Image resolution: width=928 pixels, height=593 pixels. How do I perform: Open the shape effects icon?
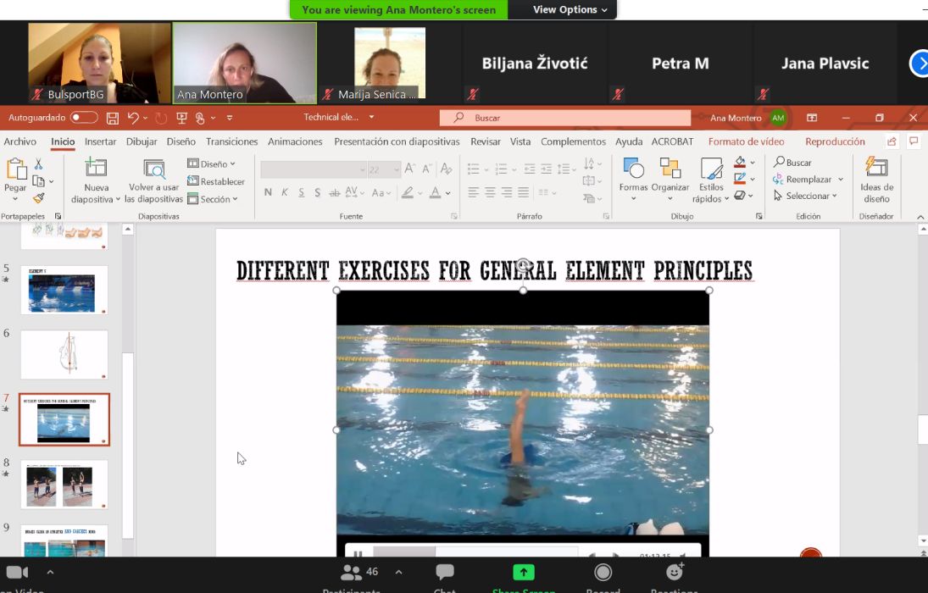[740, 196]
